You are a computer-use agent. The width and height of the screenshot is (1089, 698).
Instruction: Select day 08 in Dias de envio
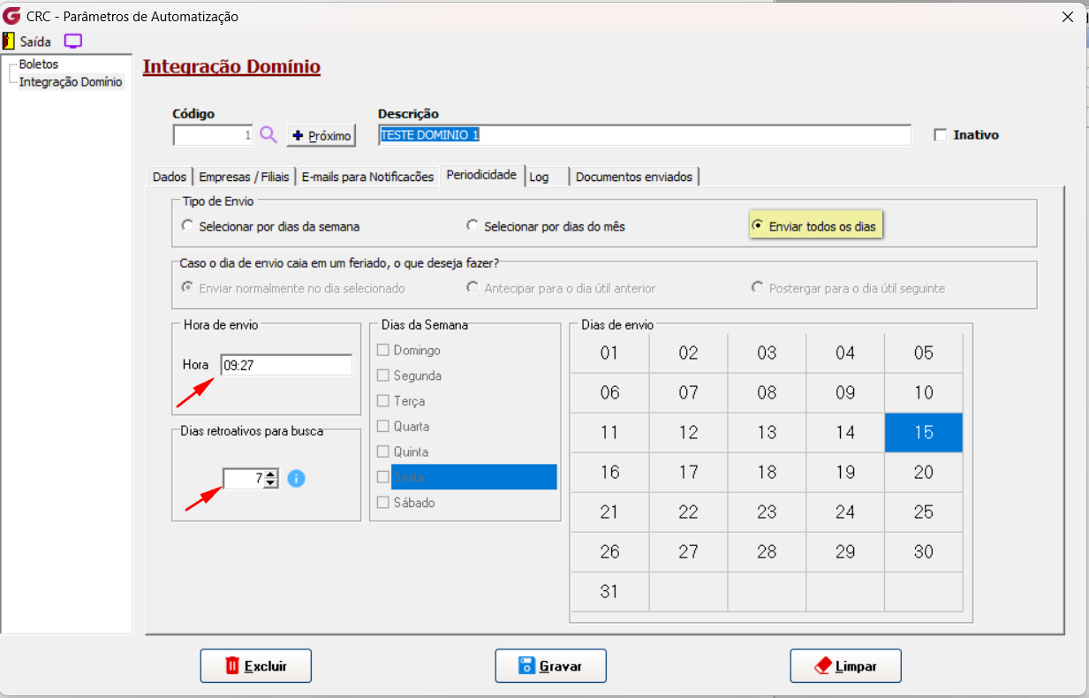pos(767,393)
